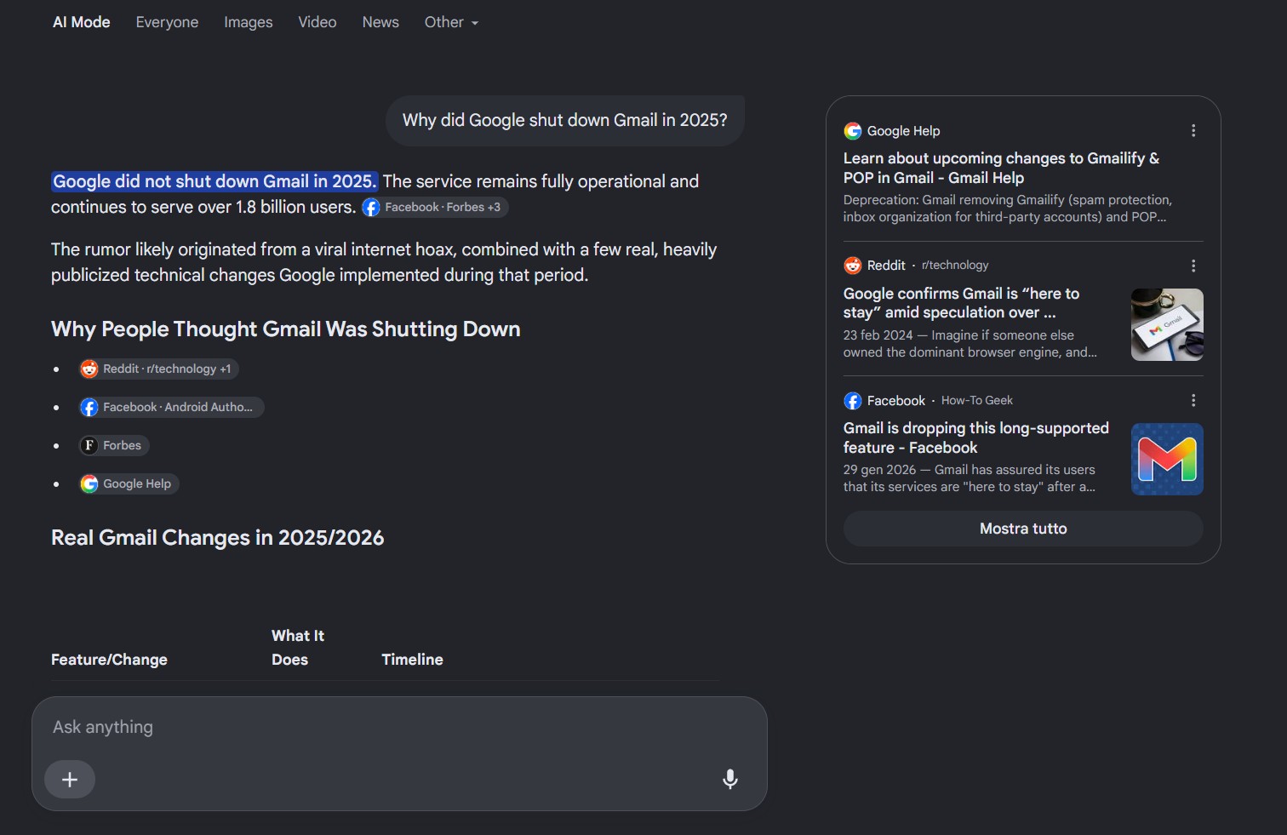Switch to the Everyone tab

tap(167, 22)
